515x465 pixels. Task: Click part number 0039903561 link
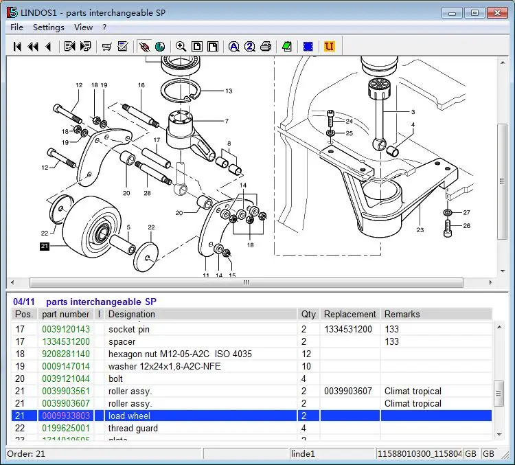tap(65, 391)
